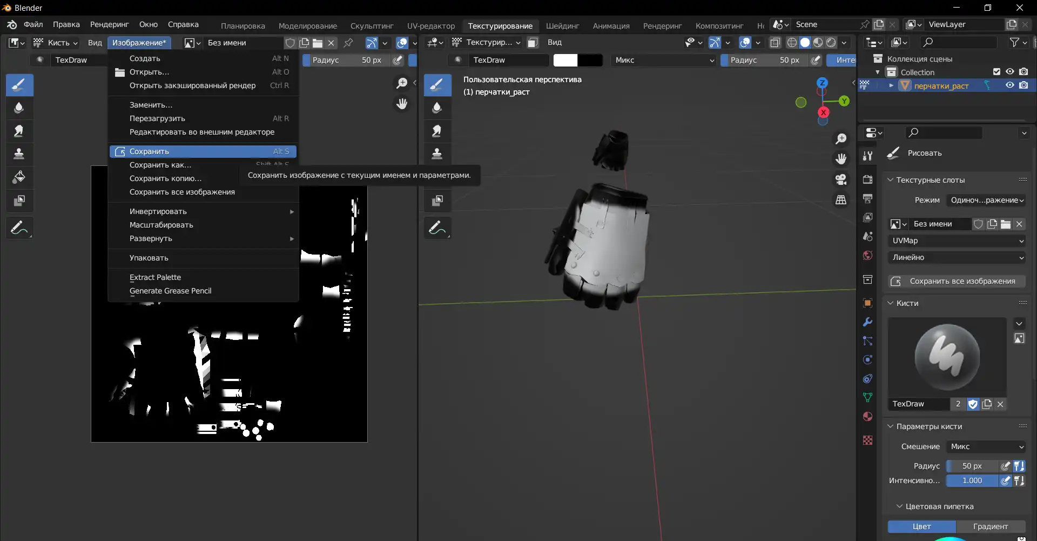The height and width of the screenshot is (541, 1037).
Task: Click Сохранить как… menu entry
Action: pos(160,165)
